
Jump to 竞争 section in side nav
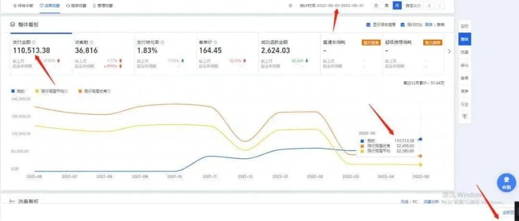pyautogui.click(x=464, y=91)
